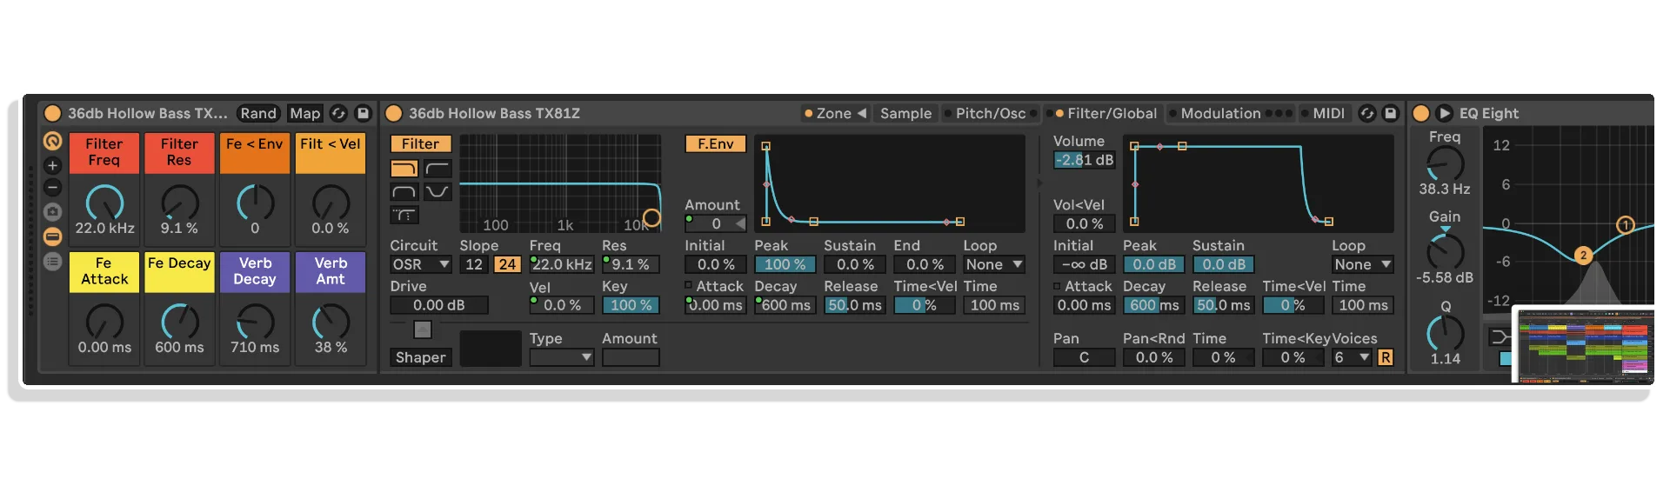The width and height of the screenshot is (1670, 479).
Task: Select the 12 dB filter slope
Action: click(474, 264)
